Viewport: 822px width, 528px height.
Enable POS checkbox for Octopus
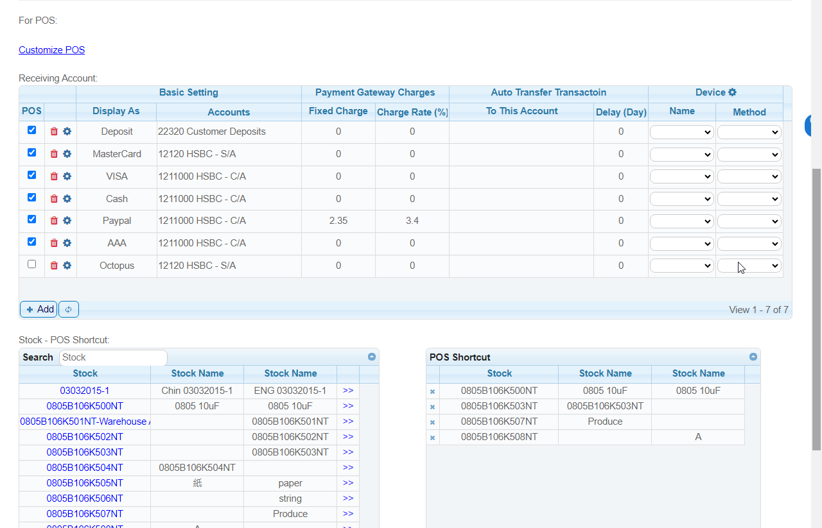pos(32,264)
